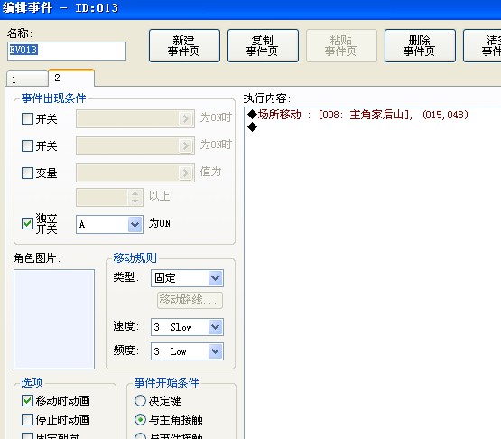Click the disabled 移动路线 button

pos(190,300)
